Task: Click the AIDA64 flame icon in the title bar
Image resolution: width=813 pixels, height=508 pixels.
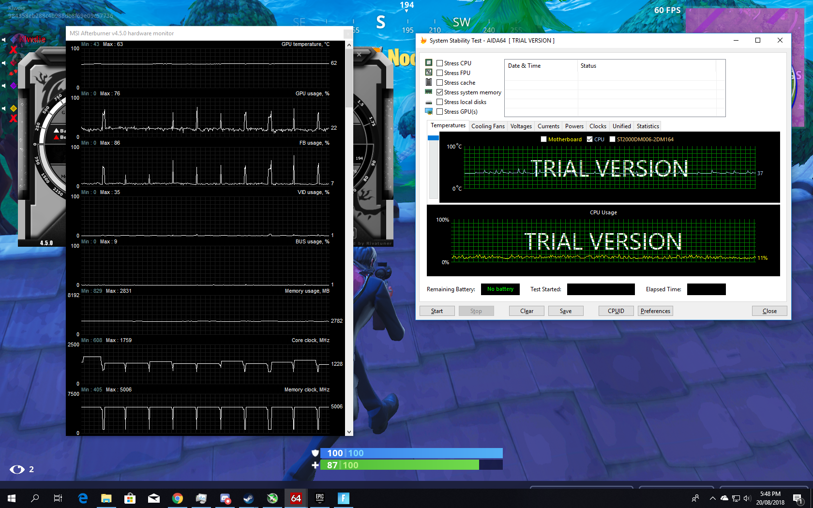Action: tap(423, 40)
